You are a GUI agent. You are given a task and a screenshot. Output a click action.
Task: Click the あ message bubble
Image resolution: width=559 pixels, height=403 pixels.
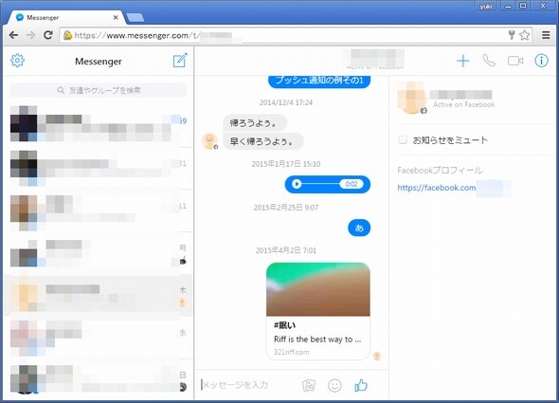(359, 228)
